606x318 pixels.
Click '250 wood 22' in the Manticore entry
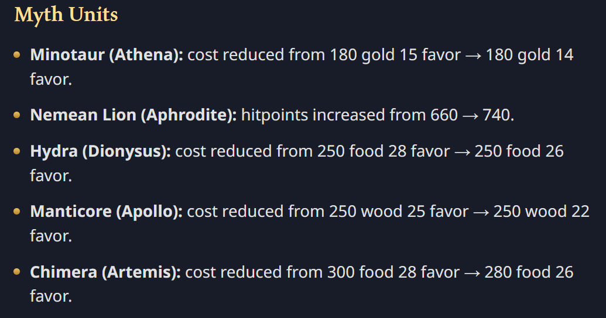tap(541, 211)
